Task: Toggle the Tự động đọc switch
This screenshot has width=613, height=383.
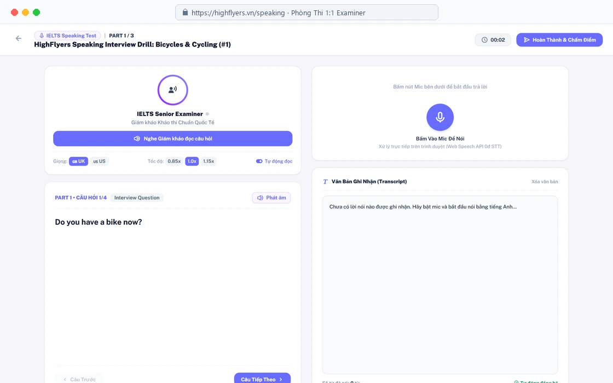Action: pyautogui.click(x=259, y=161)
